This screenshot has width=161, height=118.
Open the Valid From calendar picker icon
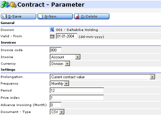pyautogui.click(x=52, y=36)
